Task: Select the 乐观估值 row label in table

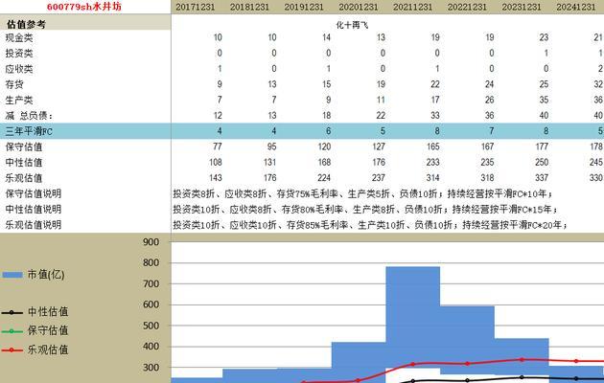Action: click(x=24, y=178)
